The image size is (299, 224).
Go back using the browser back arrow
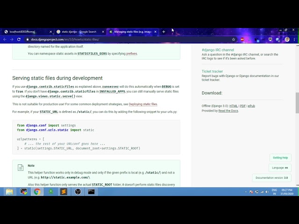[5, 39]
